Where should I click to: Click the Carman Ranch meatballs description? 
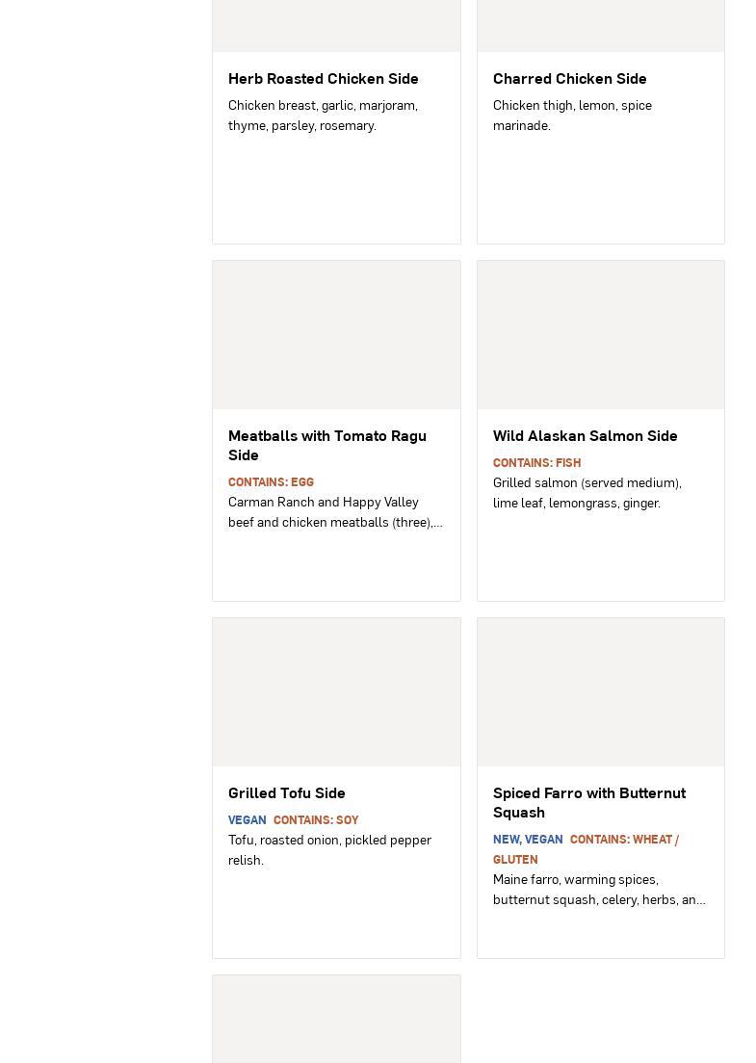(335, 512)
